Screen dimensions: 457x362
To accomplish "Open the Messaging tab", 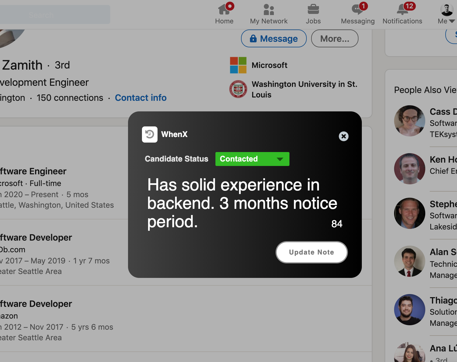I will pos(358,14).
